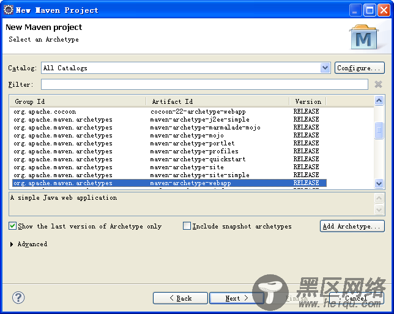The width and height of the screenshot is (394, 314).
Task: Click the clear filter X icon
Action: (x=378, y=84)
